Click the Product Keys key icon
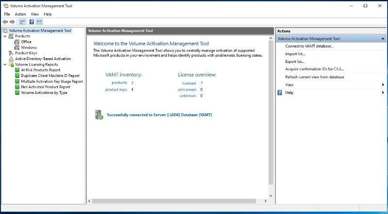The image size is (388, 214). (11, 53)
